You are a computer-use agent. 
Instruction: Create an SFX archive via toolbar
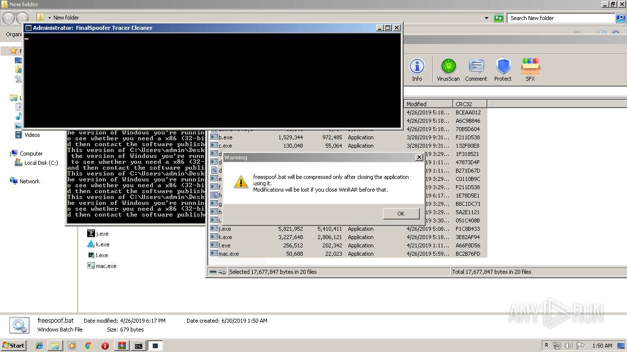point(530,70)
